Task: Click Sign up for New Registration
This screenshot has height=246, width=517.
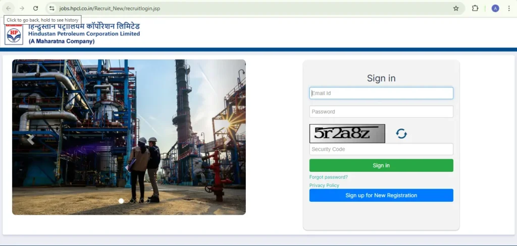Action: (381, 196)
